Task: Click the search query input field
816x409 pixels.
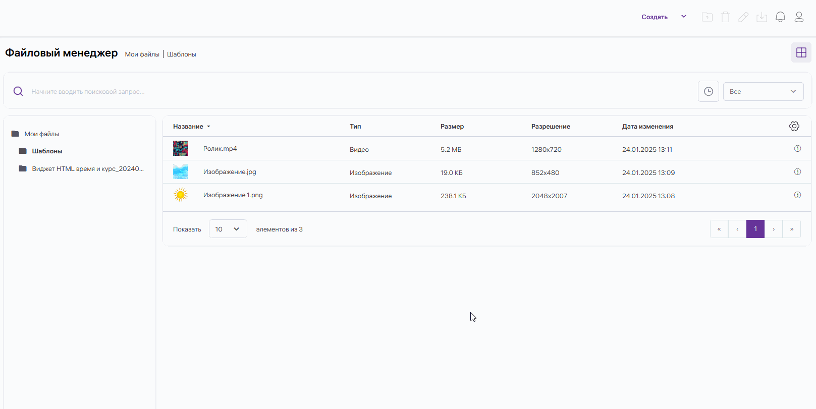Action: pyautogui.click(x=353, y=91)
